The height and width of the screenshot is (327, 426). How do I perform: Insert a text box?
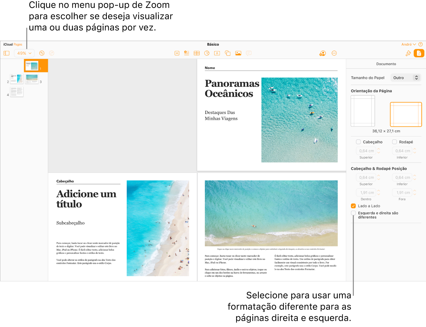217,53
